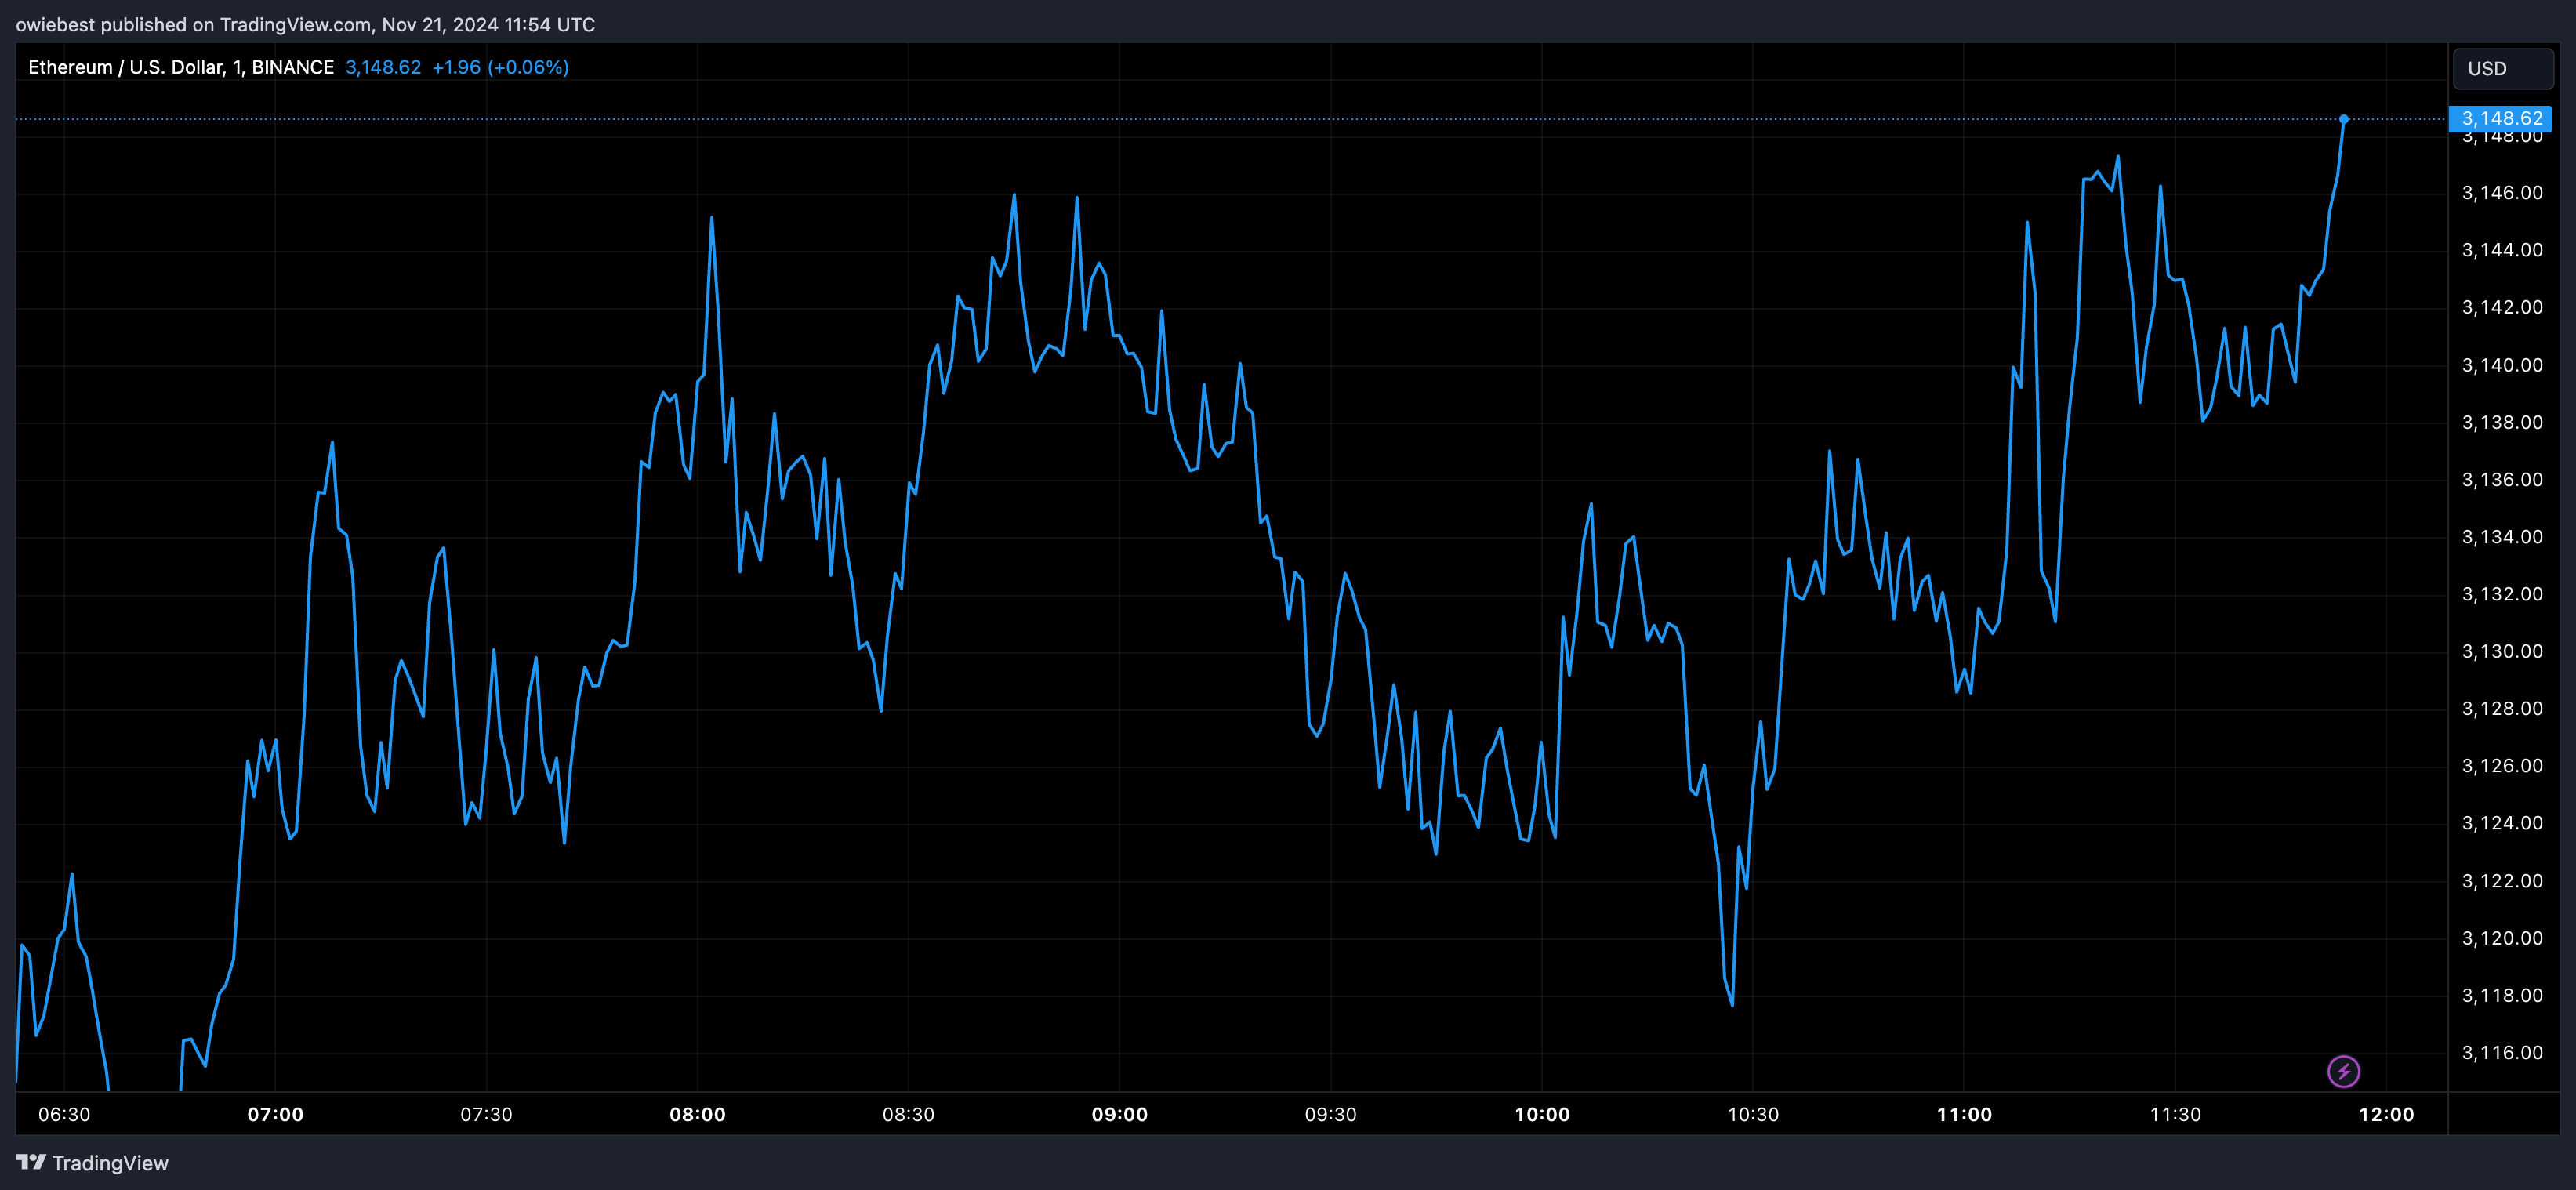Click the TradingView logo at bottom left
The height and width of the screenshot is (1190, 2576).
pos(92,1163)
